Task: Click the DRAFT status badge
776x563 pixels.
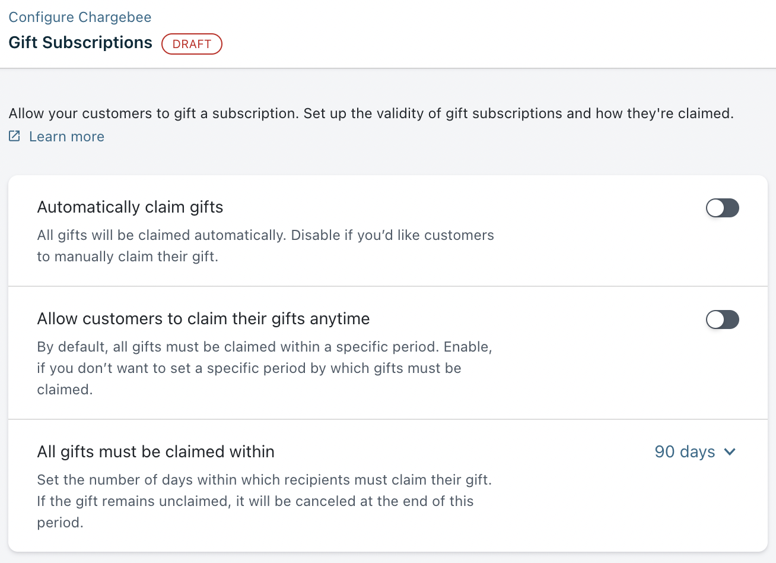Action: pyautogui.click(x=192, y=44)
